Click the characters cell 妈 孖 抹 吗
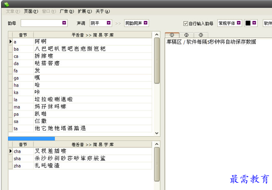272x190 pixels. [93, 107]
